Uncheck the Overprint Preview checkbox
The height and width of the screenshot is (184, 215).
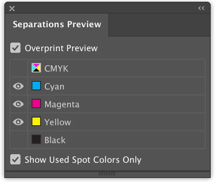point(15,48)
